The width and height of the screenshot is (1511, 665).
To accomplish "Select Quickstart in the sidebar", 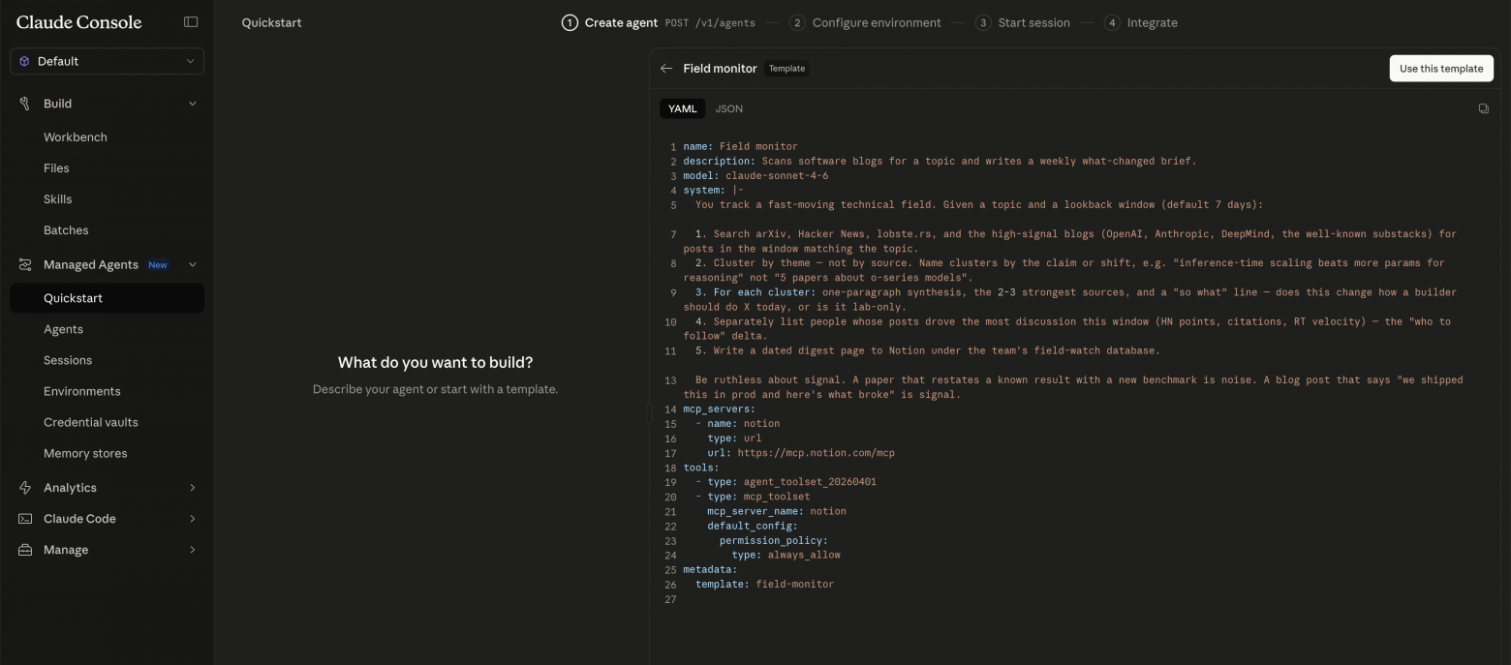I will click(108, 298).
